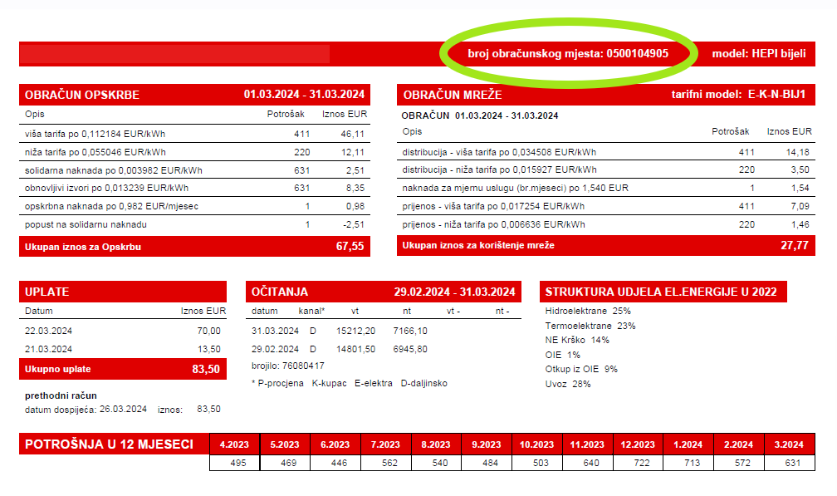The height and width of the screenshot is (496, 837).
Task: Click the supply period '01.03.2024 - 31.03.2024' in the OBRAČUN OPSKRBE header
Action: (x=304, y=94)
